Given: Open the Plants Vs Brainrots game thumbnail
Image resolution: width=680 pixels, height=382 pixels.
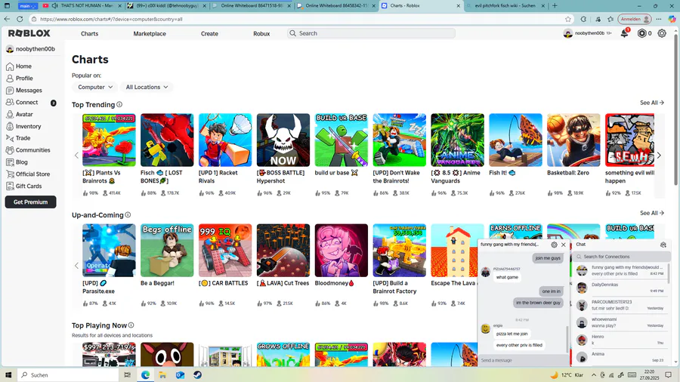Looking at the screenshot, I should (109, 140).
